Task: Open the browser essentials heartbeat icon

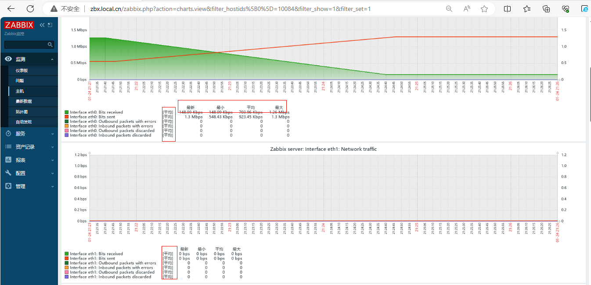Action: (566, 9)
